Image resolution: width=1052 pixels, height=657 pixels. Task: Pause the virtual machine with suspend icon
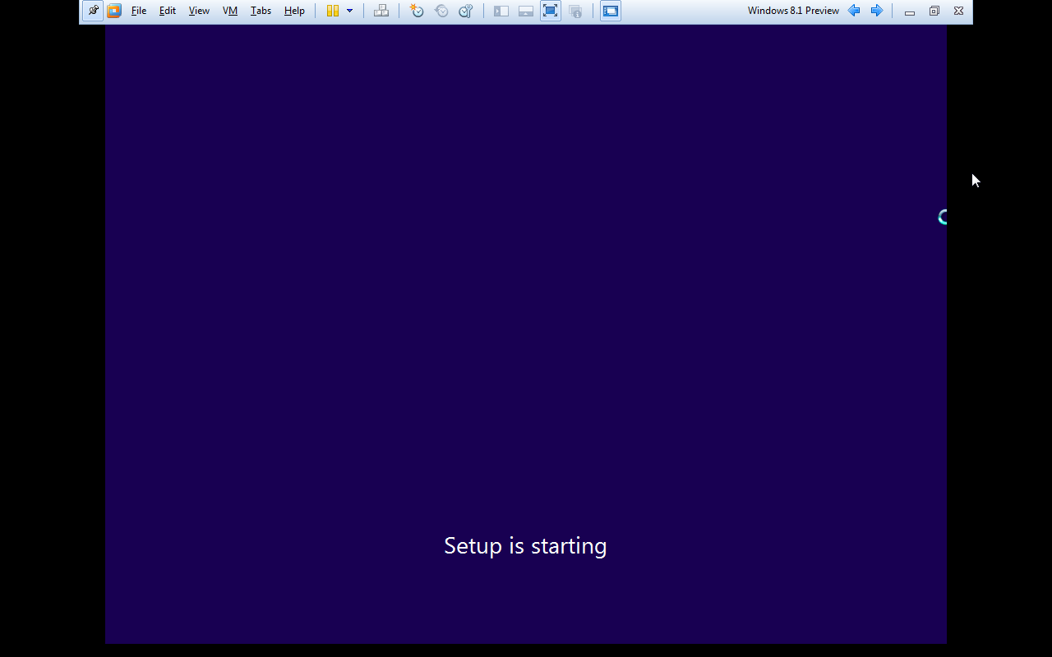click(x=333, y=11)
